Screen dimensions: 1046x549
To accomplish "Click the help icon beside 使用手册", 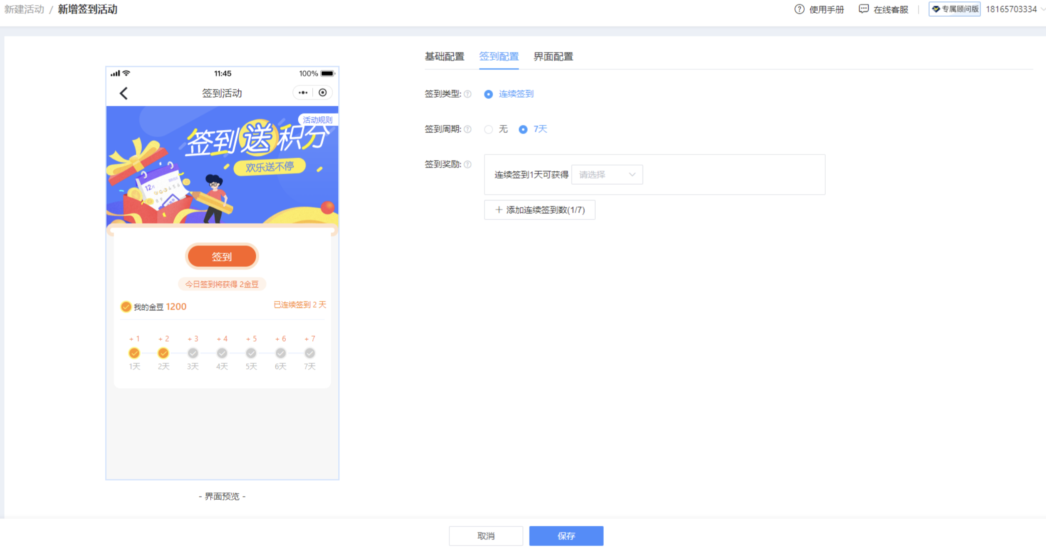I will (x=799, y=9).
